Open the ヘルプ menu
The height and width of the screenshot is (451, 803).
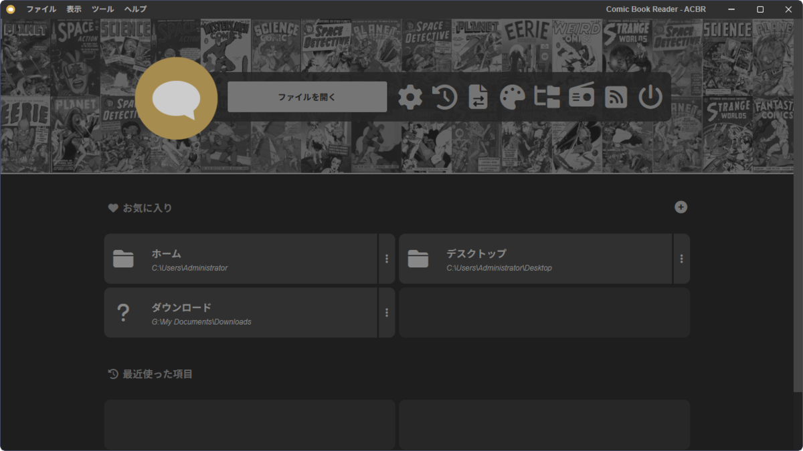[136, 9]
